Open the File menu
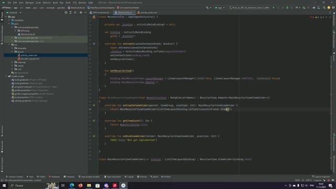Image resolution: width=336 pixels, height=189 pixels. coord(9,3)
